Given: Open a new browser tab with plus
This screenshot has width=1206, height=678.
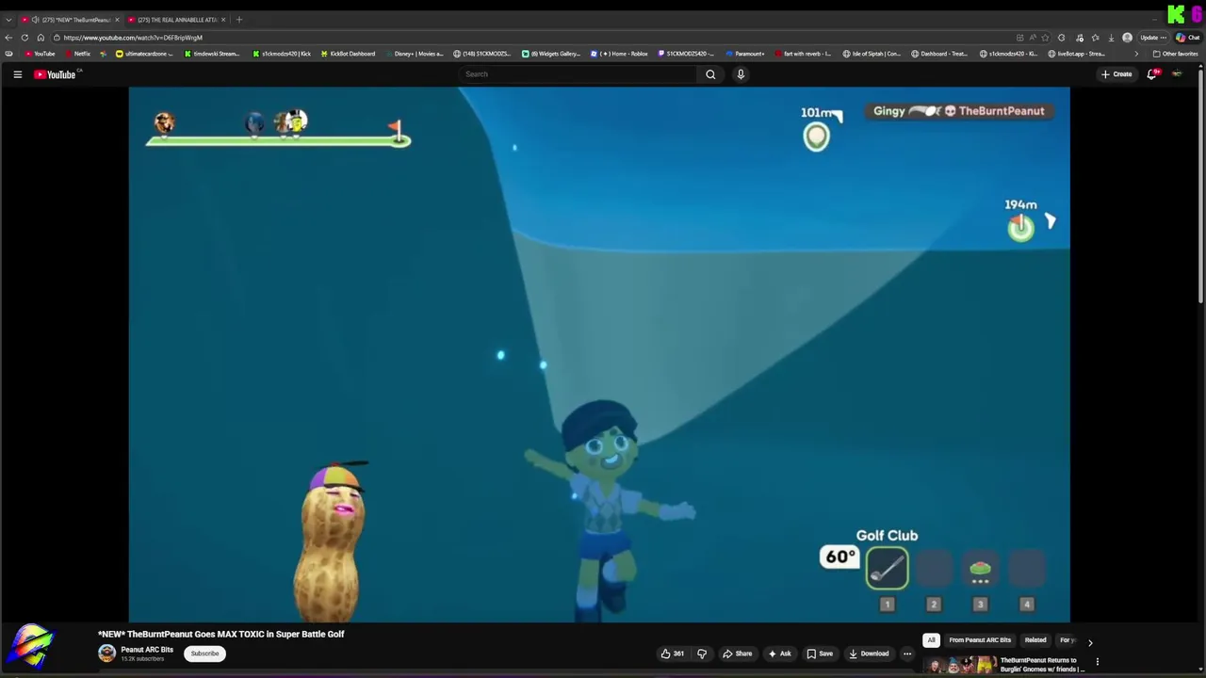Looking at the screenshot, I should coord(238,20).
